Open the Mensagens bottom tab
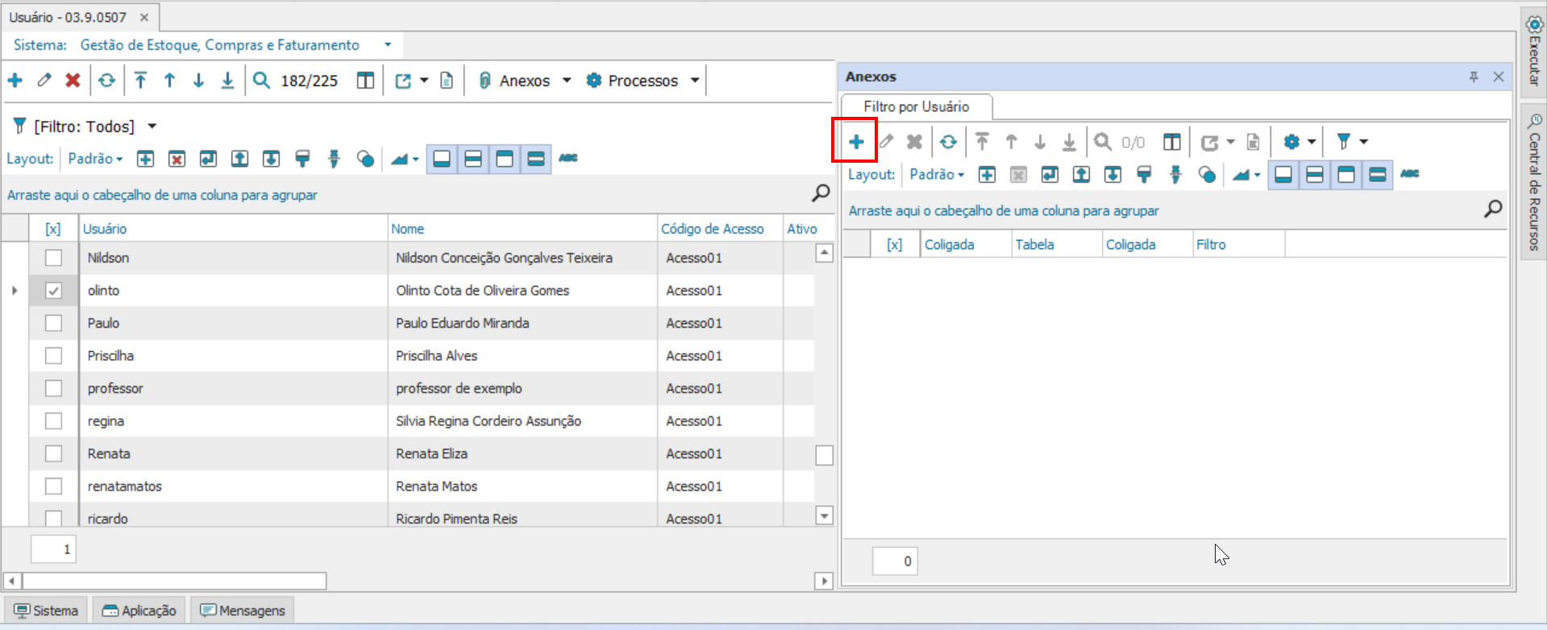Screen dimensions: 1547x630 (243, 610)
